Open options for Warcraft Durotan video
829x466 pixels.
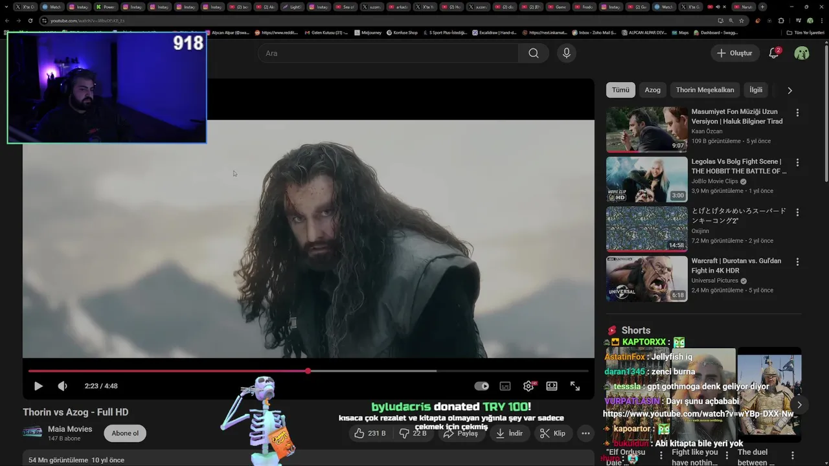click(797, 262)
